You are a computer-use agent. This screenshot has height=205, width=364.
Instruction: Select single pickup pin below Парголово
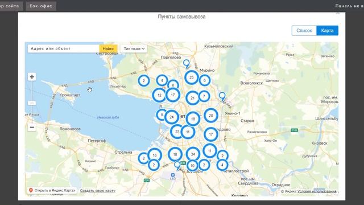[x=186, y=63]
